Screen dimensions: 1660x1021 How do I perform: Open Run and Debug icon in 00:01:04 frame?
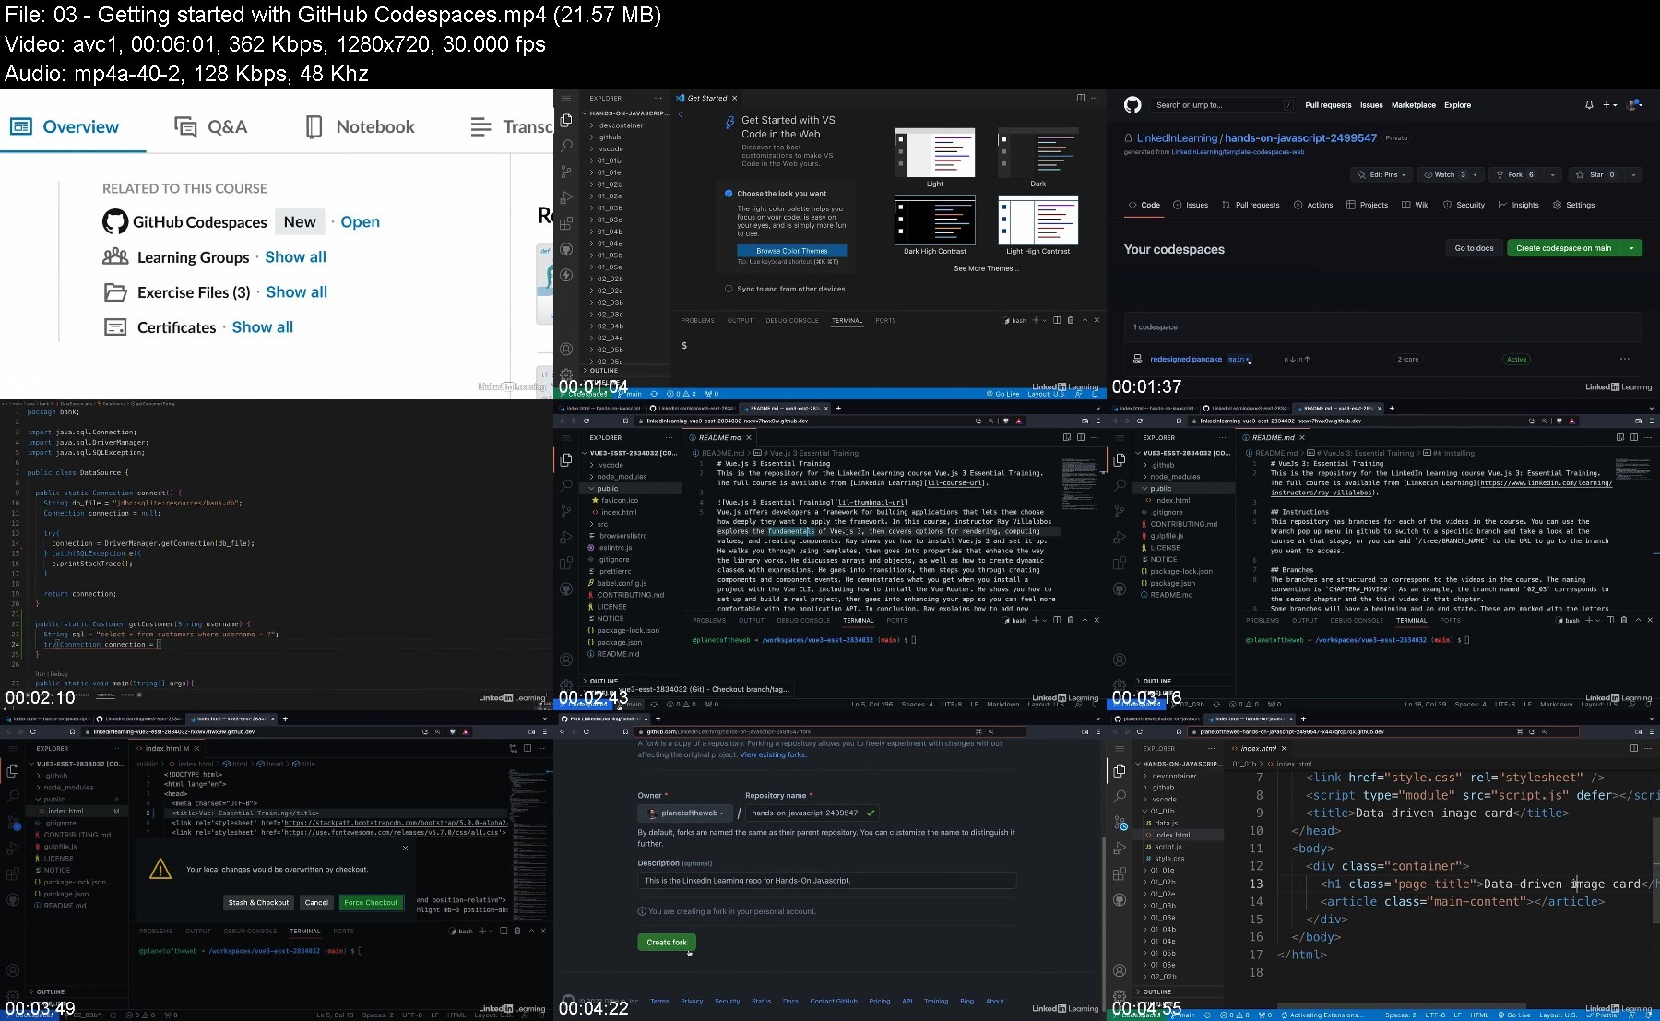point(566,197)
